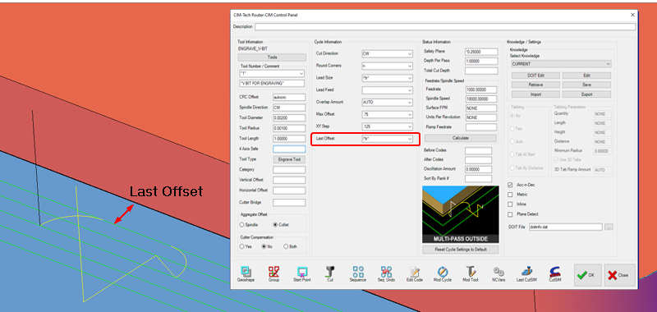The image size is (657, 312).
Task: Set Cutter Compensation to No
Action: pos(264,246)
